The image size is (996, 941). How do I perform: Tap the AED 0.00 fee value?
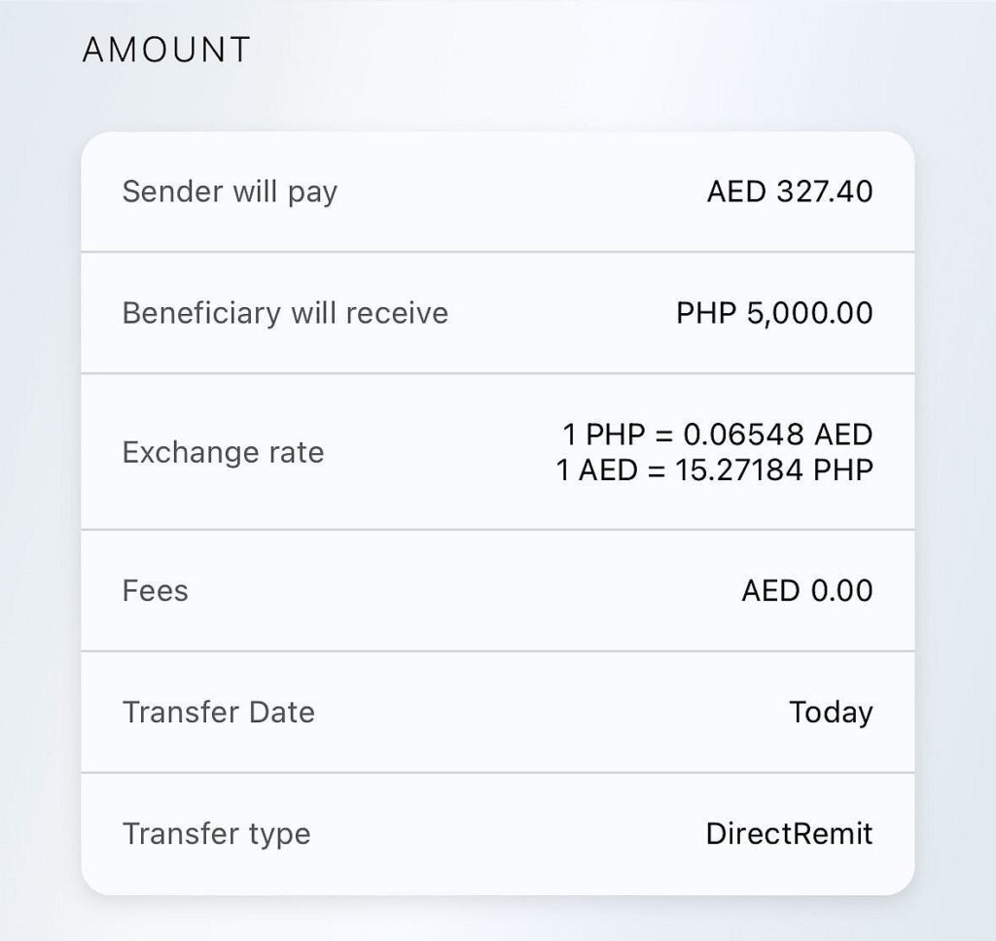click(x=807, y=590)
